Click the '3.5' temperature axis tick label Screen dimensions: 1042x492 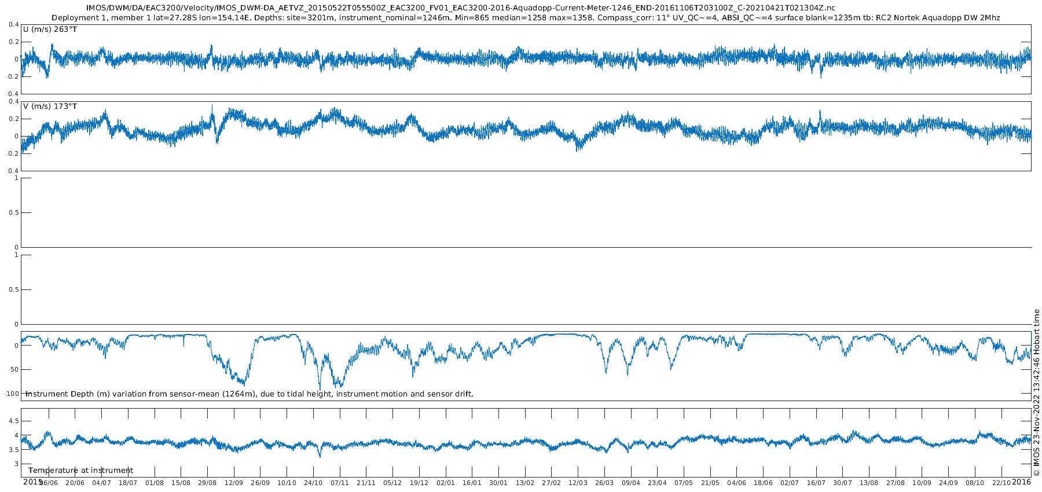point(13,450)
